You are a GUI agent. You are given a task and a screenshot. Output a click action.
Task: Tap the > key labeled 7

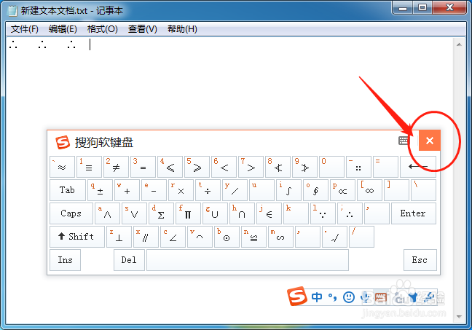tap(251, 167)
